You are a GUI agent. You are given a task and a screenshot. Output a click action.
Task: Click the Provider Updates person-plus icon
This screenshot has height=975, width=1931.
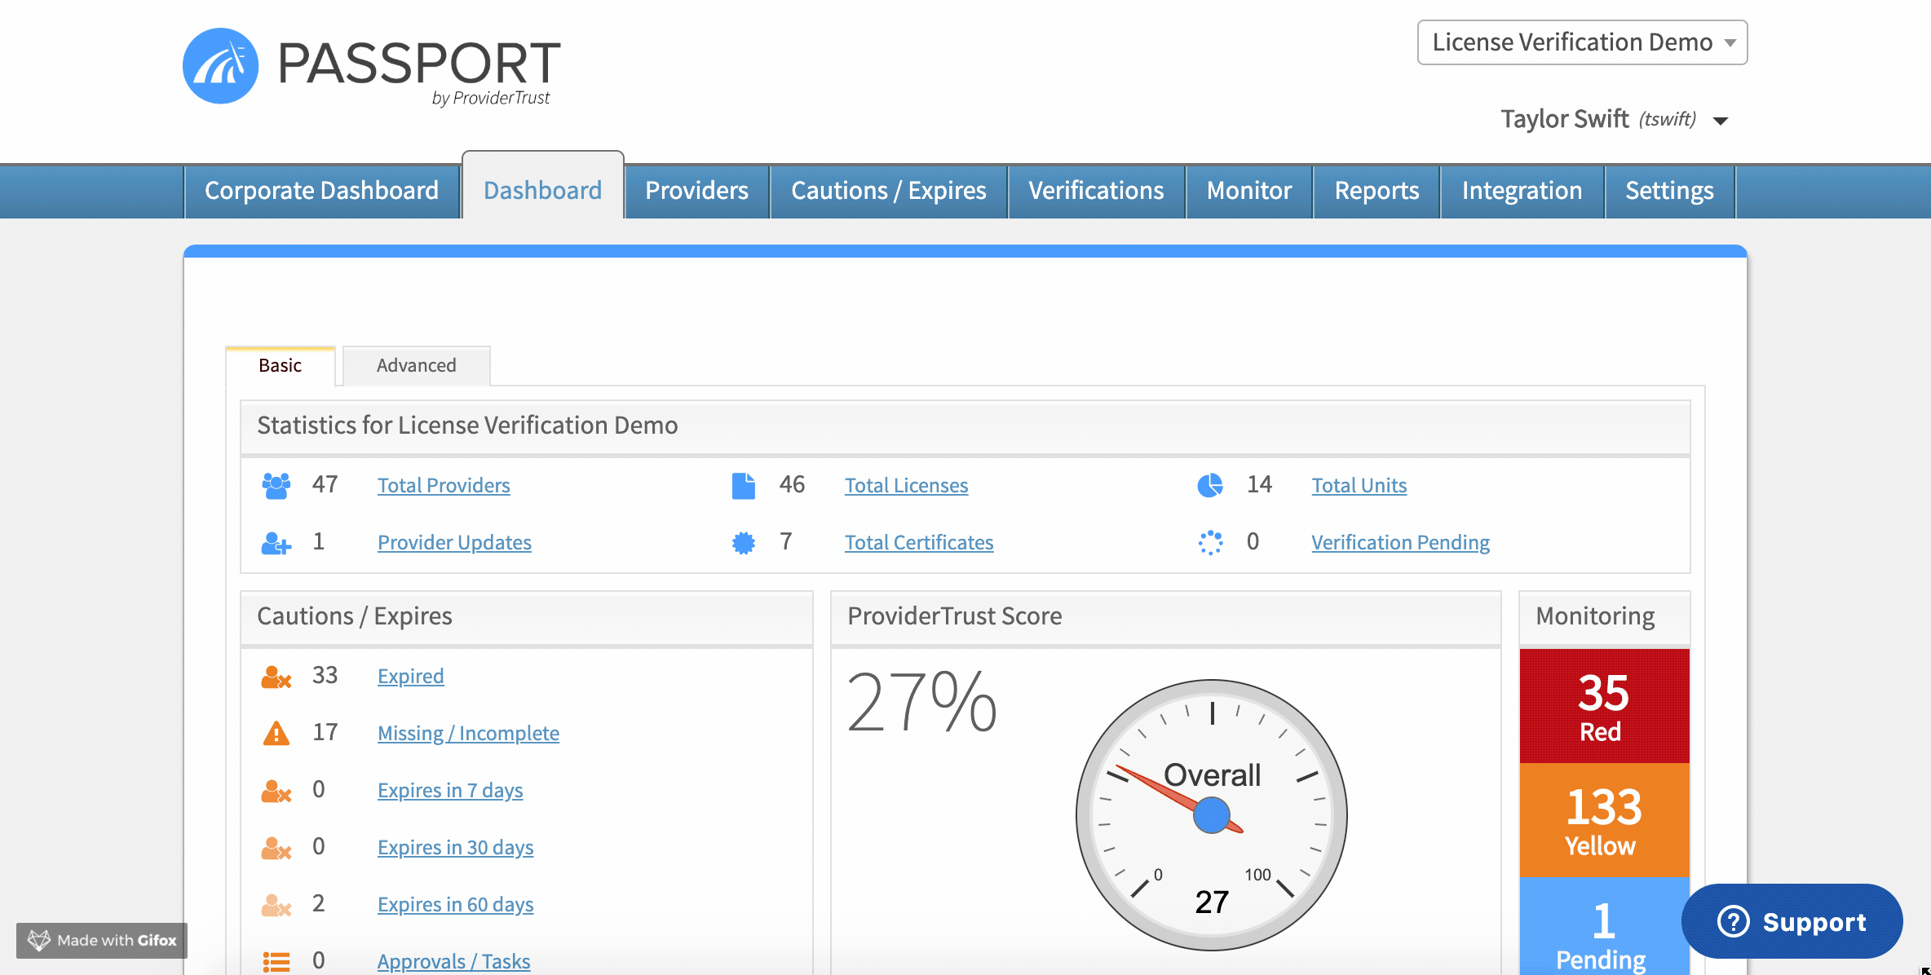276,543
